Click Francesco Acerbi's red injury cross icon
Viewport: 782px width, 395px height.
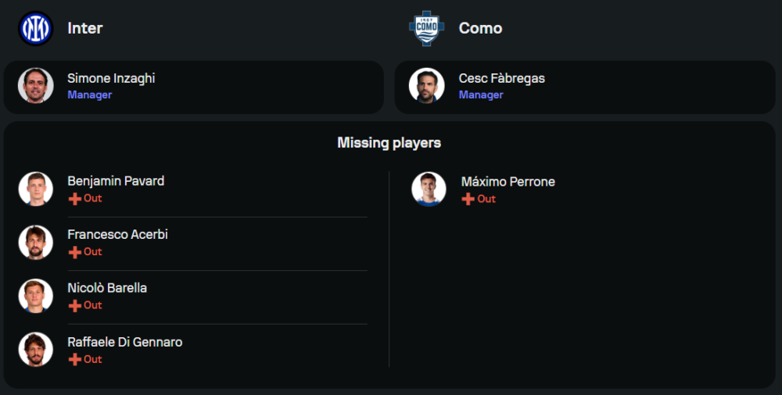tap(75, 252)
